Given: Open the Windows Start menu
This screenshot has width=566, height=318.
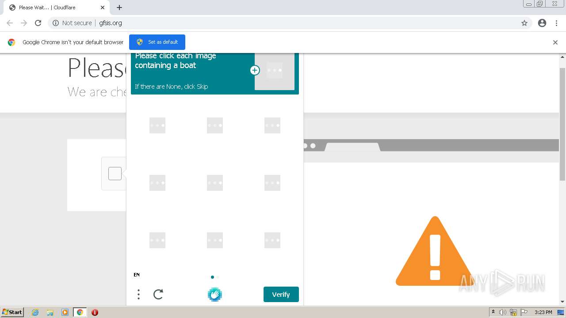Looking at the screenshot, I should (x=12, y=312).
